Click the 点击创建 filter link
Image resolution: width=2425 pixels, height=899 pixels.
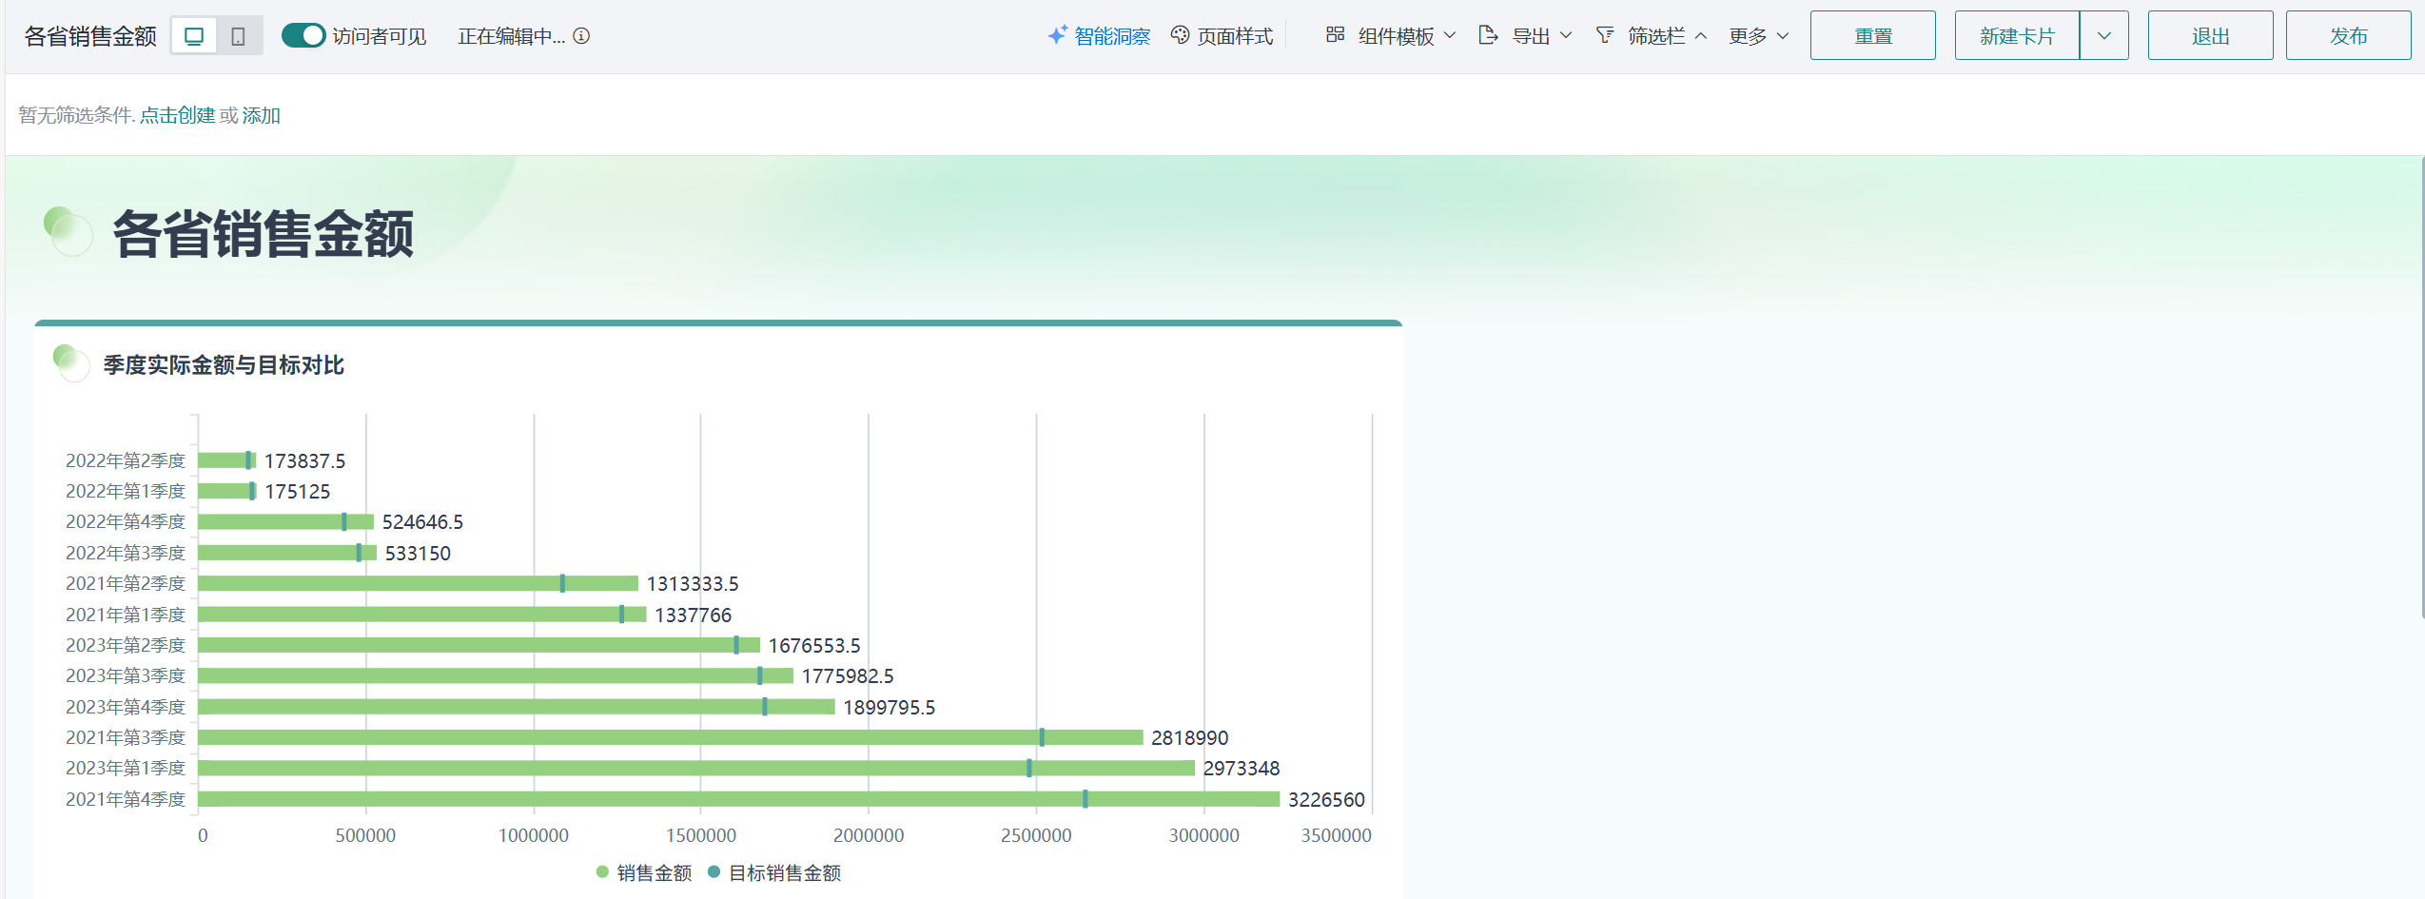coord(177,115)
